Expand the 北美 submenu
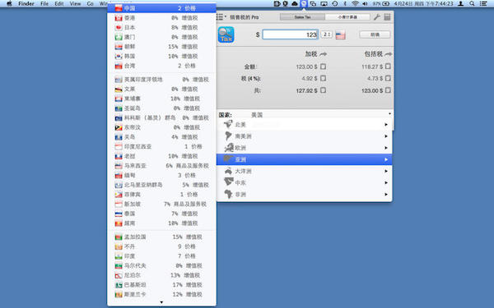 pyautogui.click(x=305, y=125)
